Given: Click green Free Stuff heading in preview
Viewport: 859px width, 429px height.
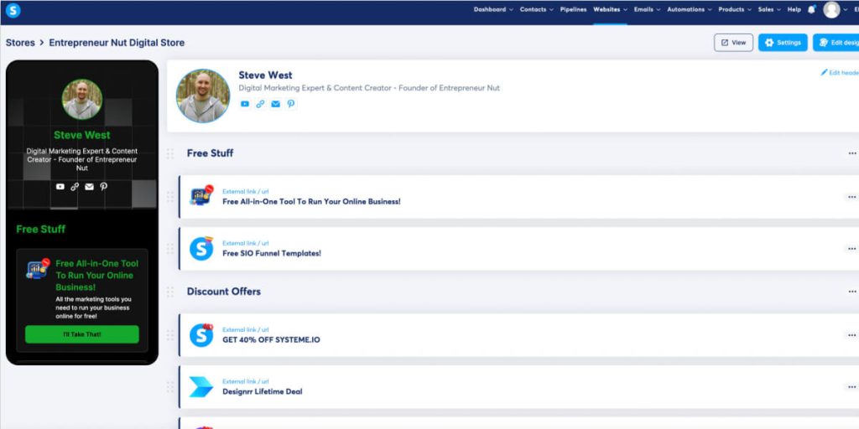Looking at the screenshot, I should [40, 230].
